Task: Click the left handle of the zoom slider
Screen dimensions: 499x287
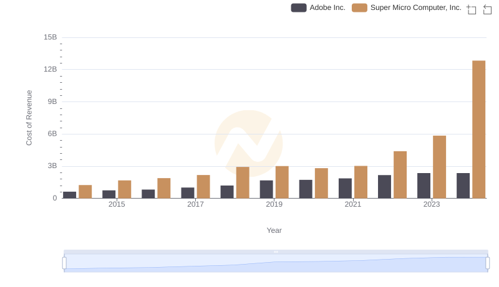Action: (x=64, y=263)
